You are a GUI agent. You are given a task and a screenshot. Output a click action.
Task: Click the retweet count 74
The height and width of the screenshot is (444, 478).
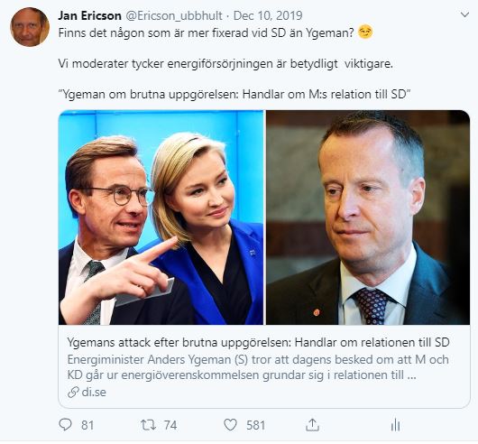[x=170, y=425]
